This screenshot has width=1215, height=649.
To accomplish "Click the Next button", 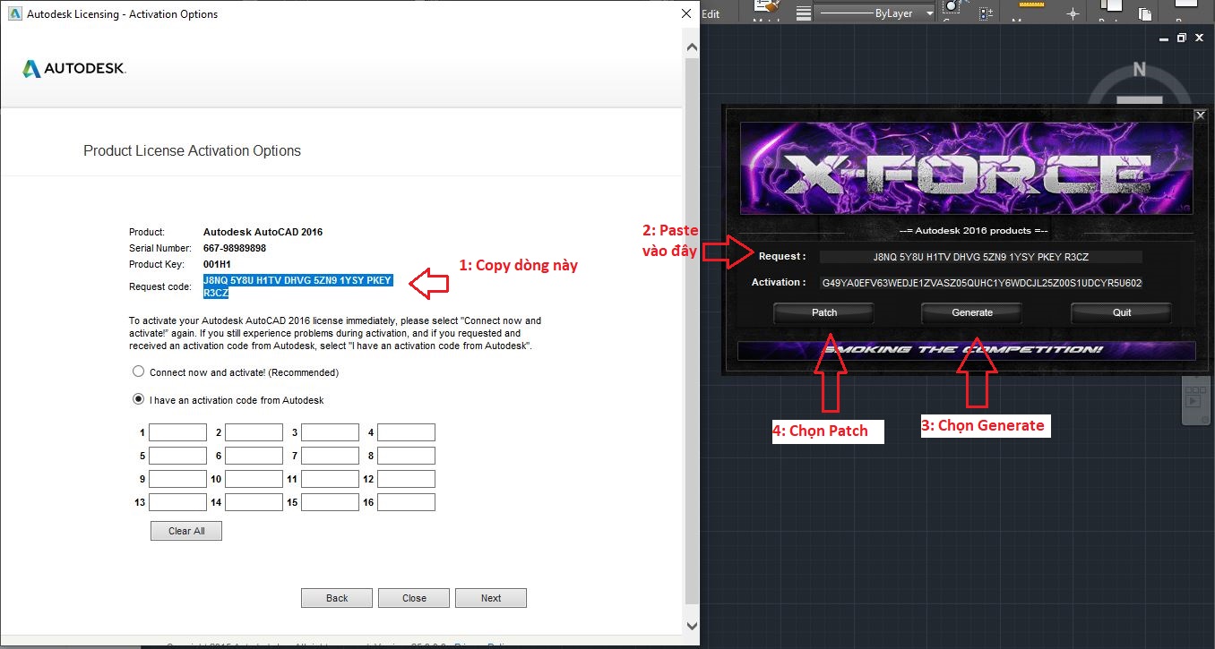I will [491, 598].
